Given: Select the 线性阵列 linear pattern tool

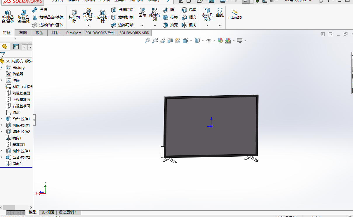Looking at the screenshot, I should point(155,15).
